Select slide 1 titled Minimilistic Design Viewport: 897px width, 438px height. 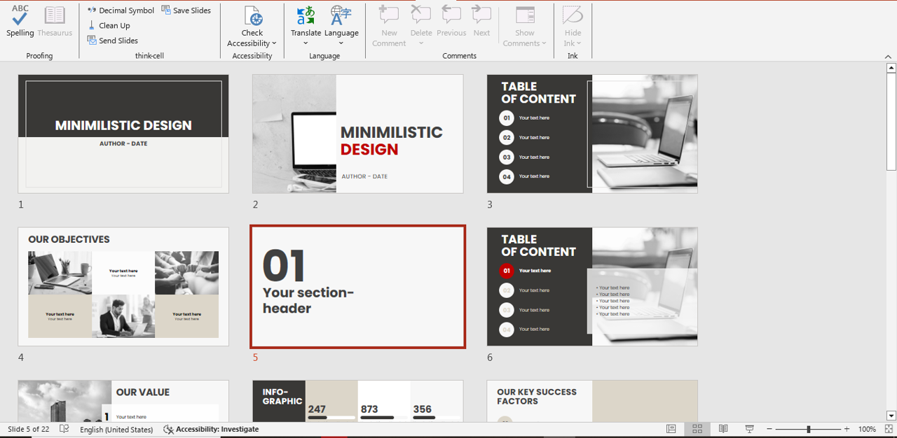123,134
